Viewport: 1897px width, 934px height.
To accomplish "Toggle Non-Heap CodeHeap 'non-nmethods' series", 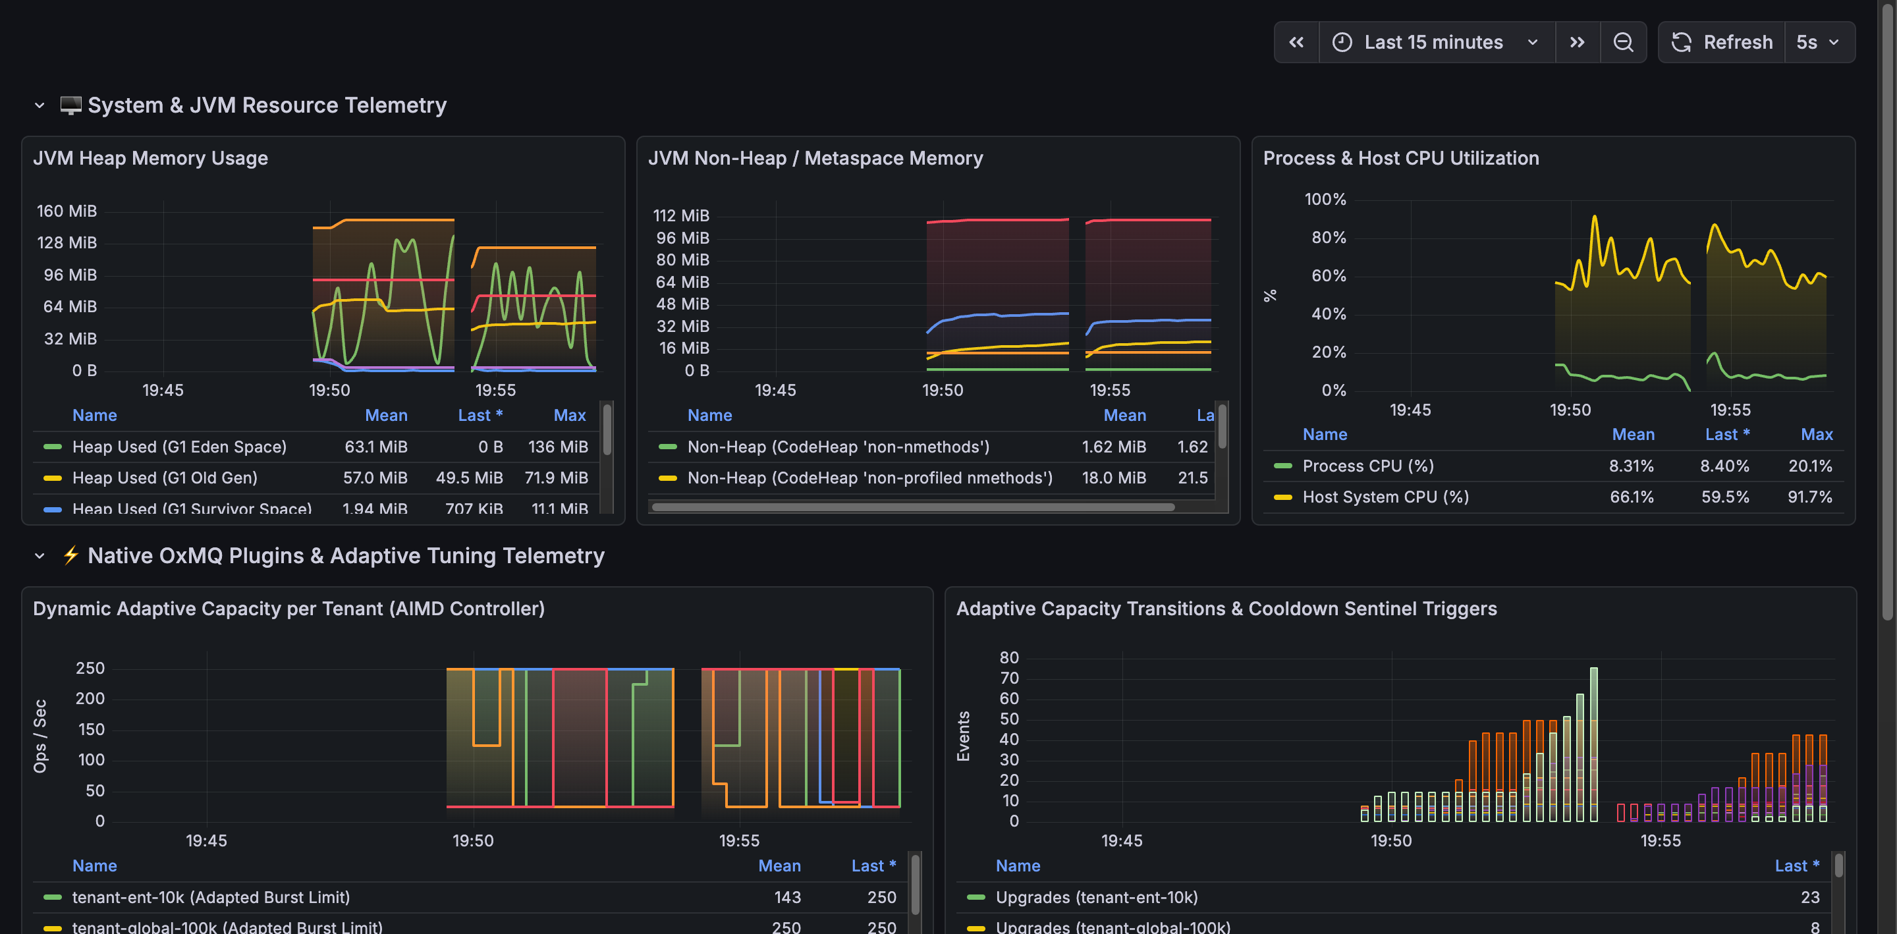I will click(x=838, y=447).
